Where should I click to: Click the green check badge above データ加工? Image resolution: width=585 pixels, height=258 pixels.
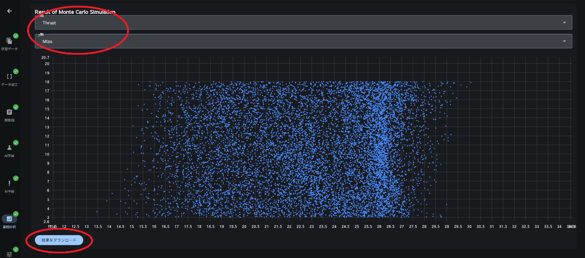tap(16, 72)
